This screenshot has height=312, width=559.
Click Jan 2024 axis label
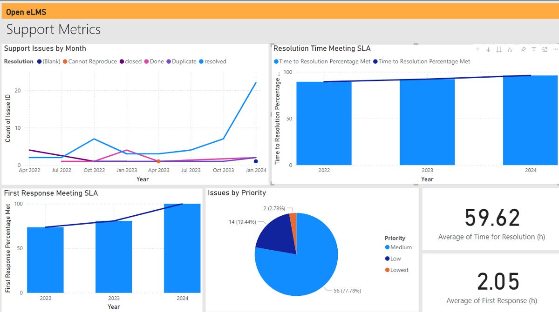[x=256, y=170]
